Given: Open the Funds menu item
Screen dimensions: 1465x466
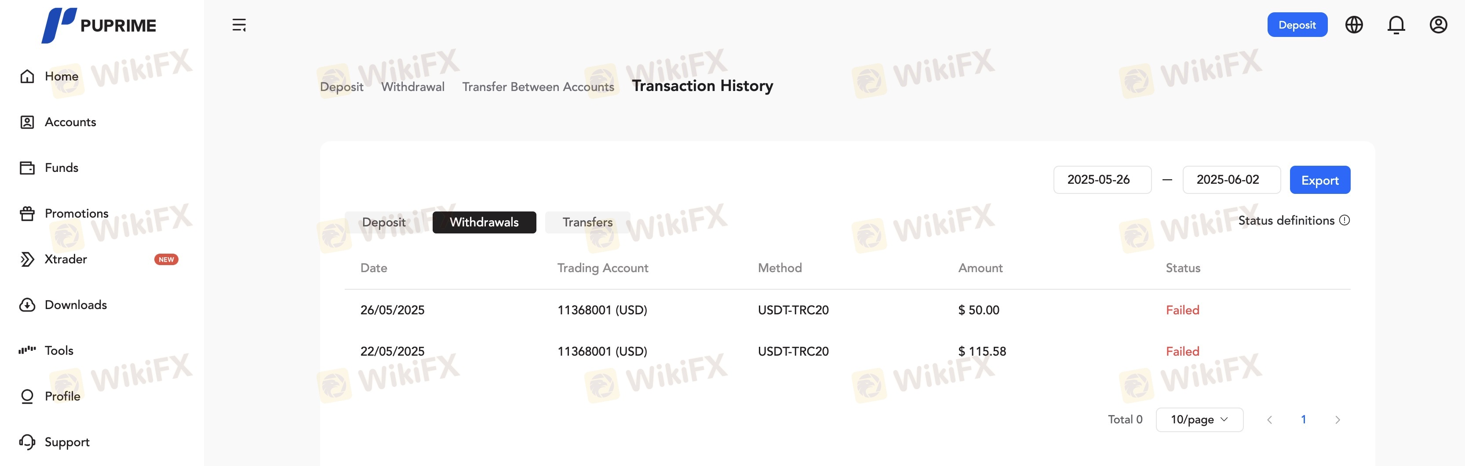Looking at the screenshot, I should [x=61, y=168].
